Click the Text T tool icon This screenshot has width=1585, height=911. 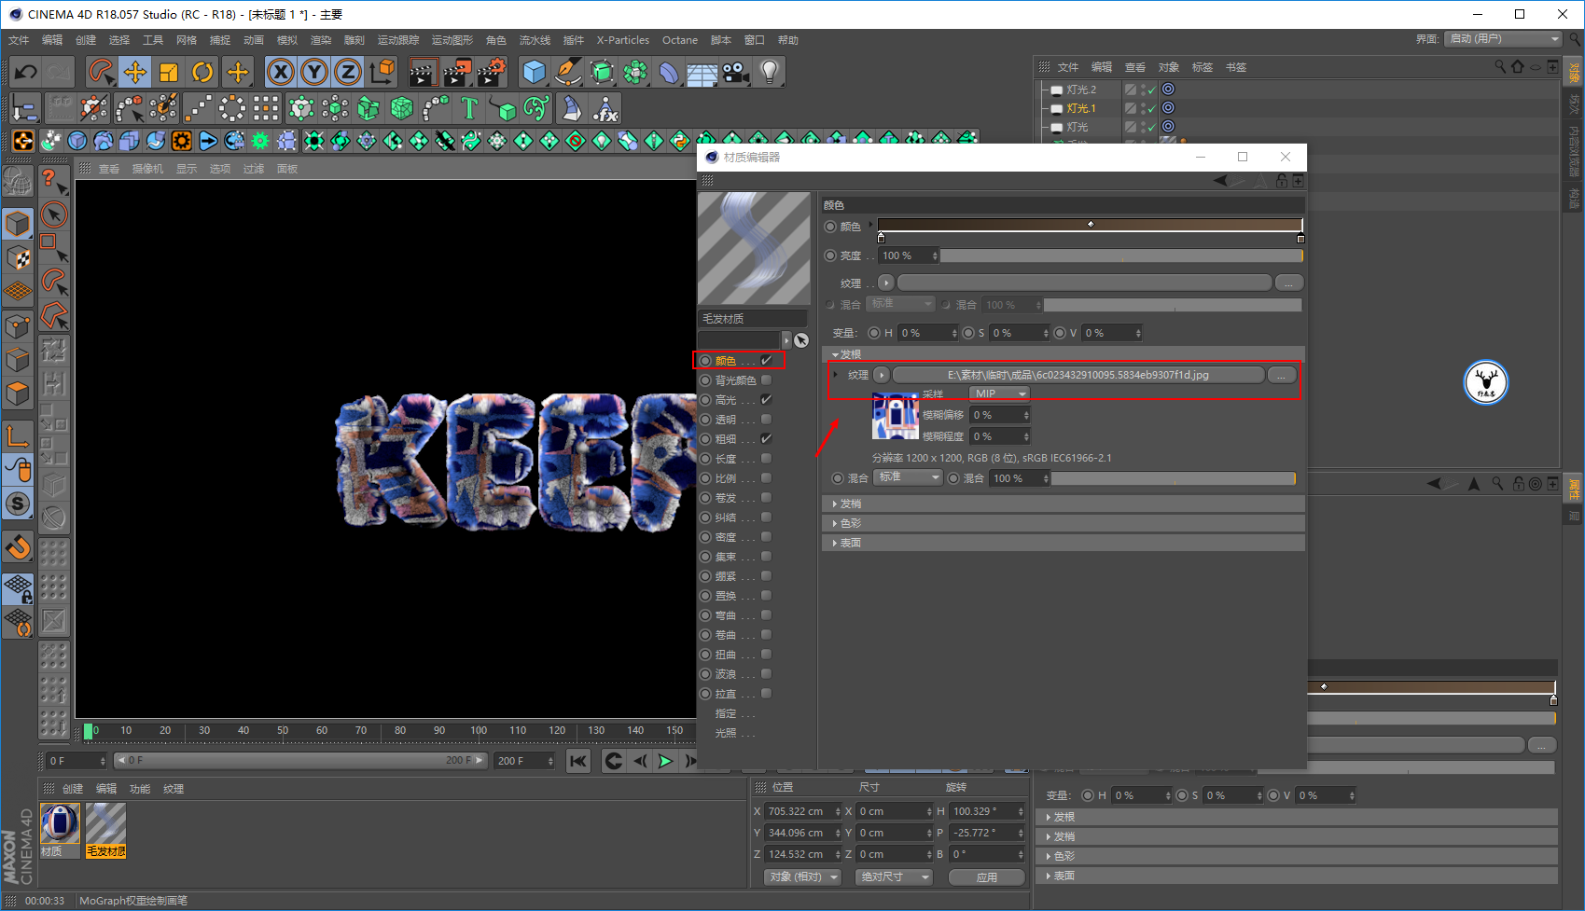pos(469,109)
